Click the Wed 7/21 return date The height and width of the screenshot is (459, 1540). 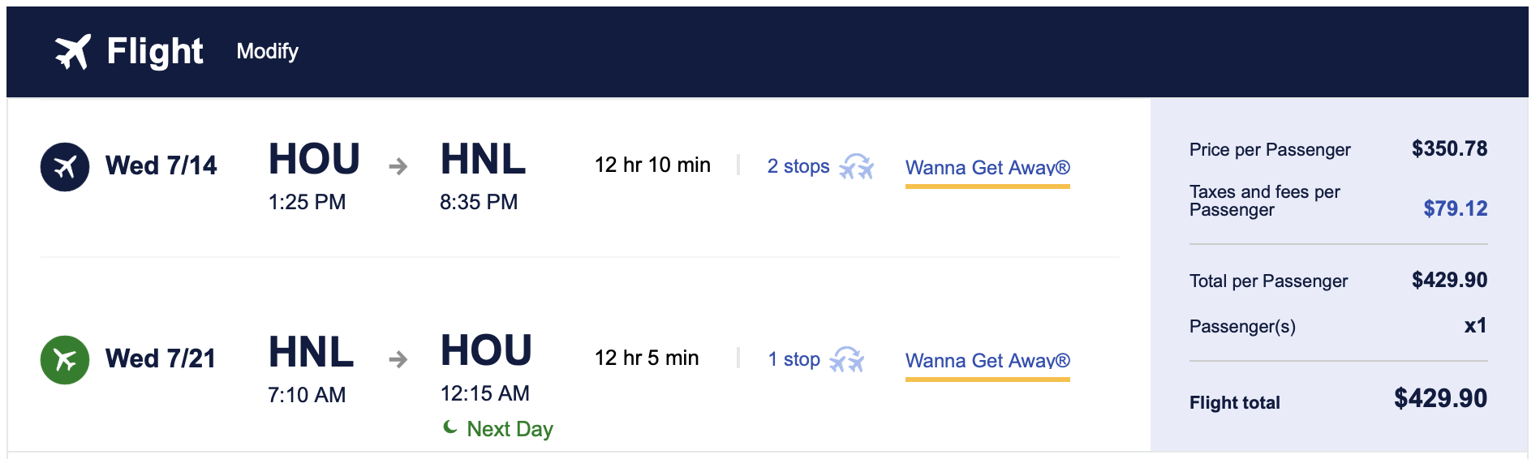pyautogui.click(x=161, y=358)
